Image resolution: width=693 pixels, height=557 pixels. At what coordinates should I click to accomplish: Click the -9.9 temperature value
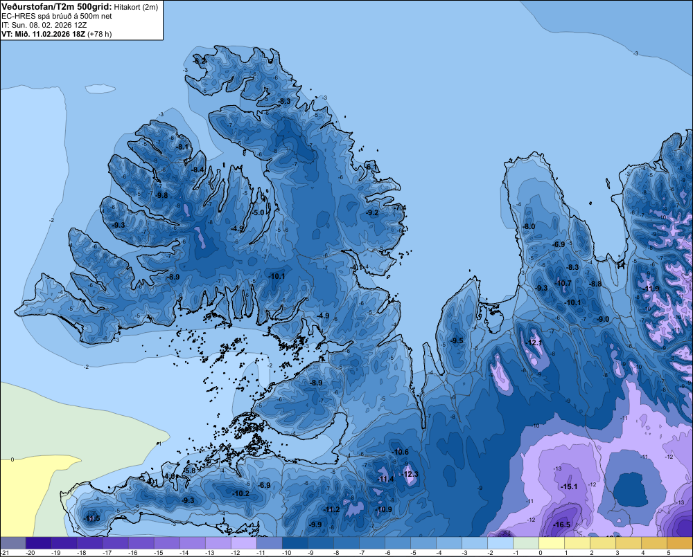tap(315, 524)
